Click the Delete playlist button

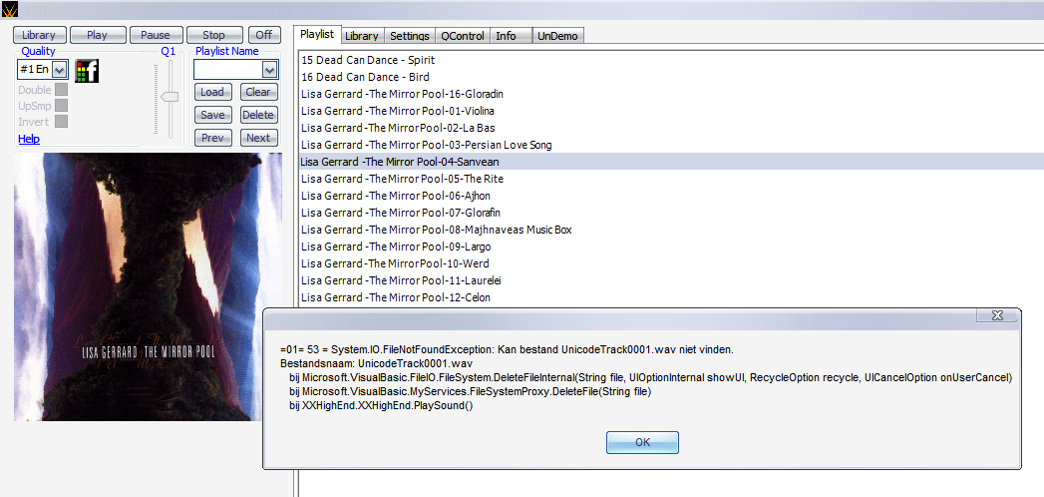(258, 115)
